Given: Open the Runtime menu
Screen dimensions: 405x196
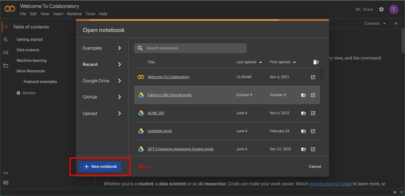Looking at the screenshot, I should tap(74, 14).
